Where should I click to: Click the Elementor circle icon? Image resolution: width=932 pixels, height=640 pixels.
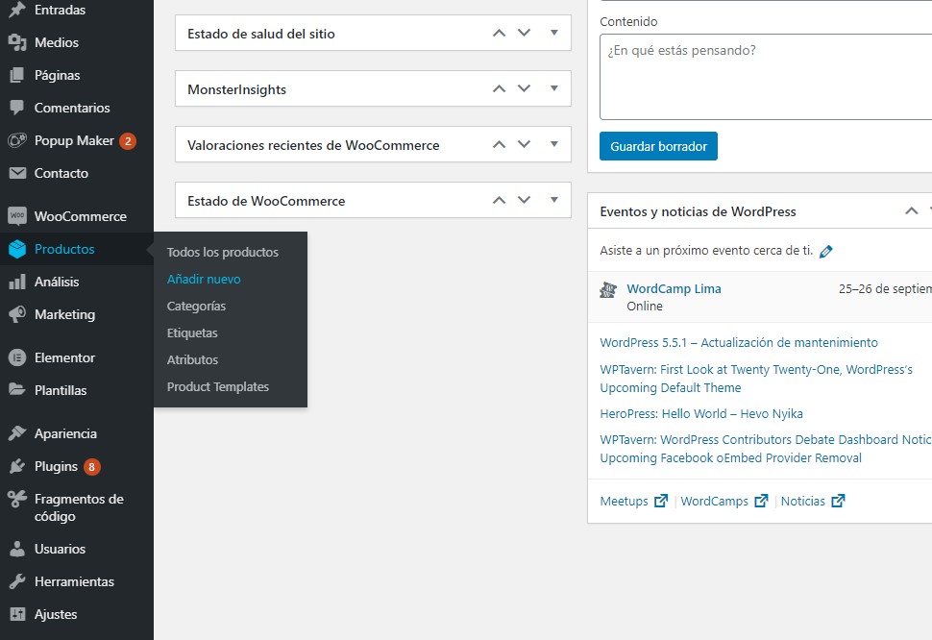point(17,357)
